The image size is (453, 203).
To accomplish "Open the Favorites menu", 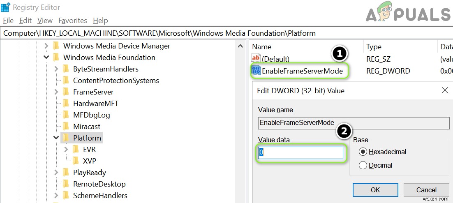I will (73, 21).
